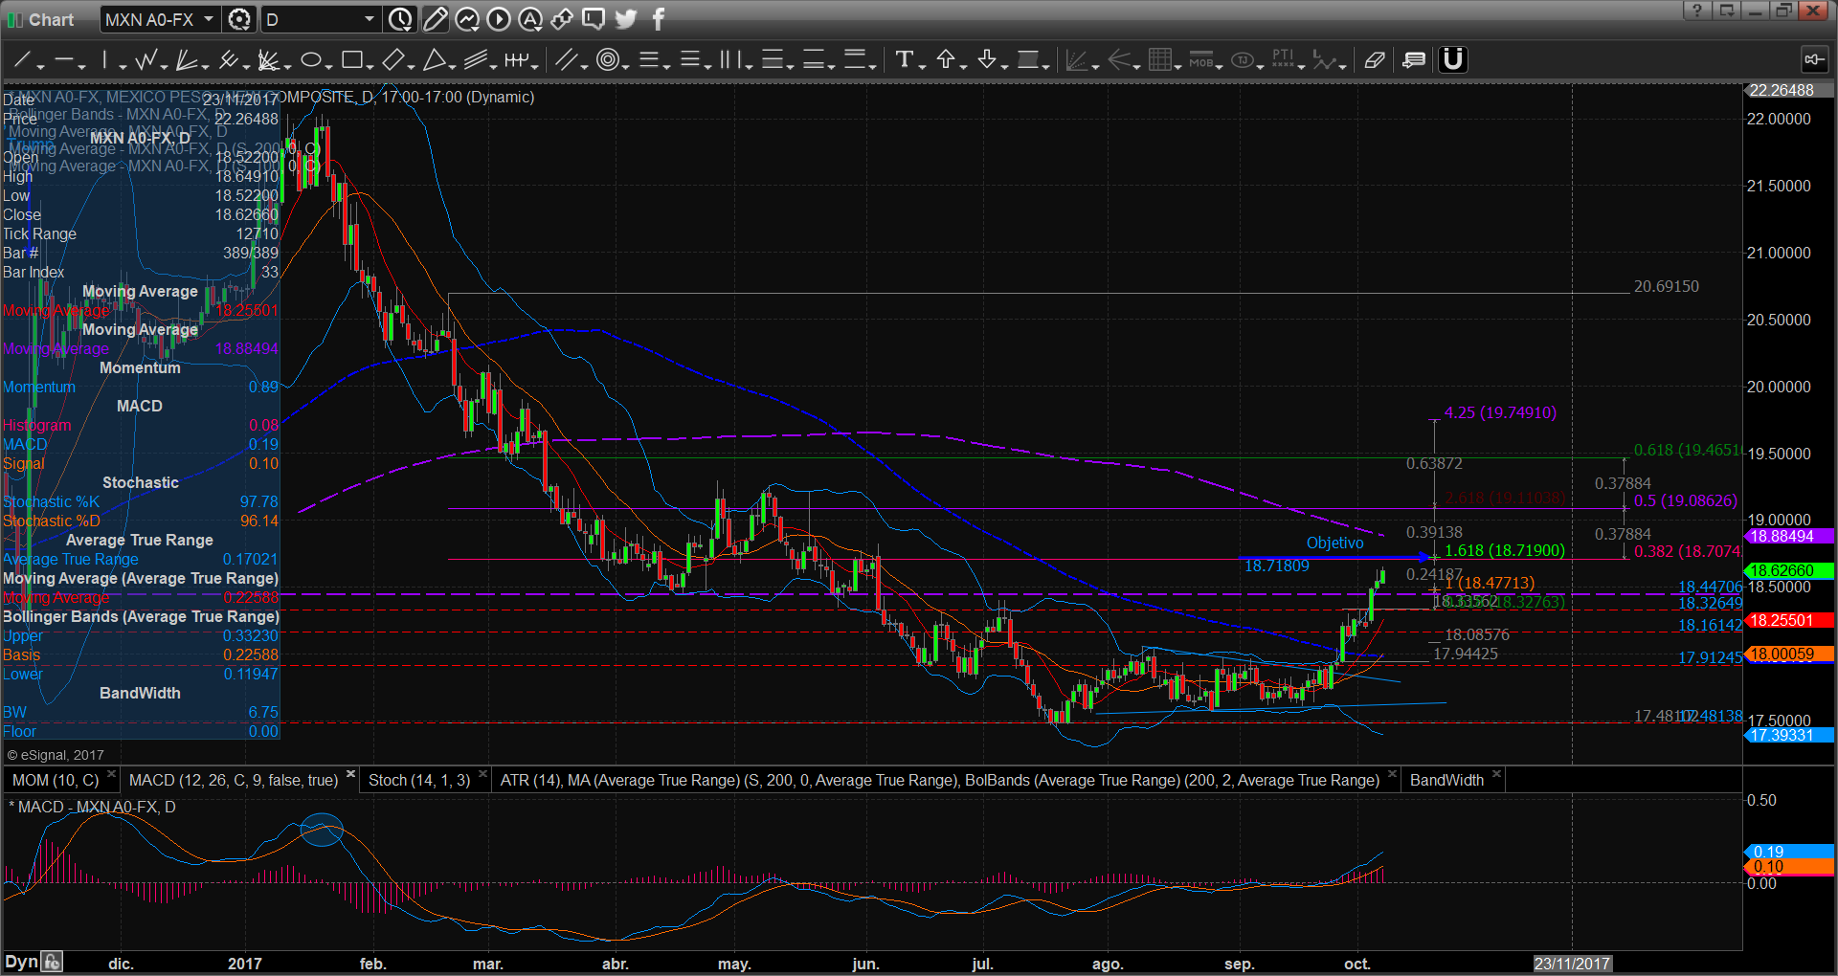Share chart via Twitter icon
Viewport: 1838px width, 976px height.
point(626,19)
